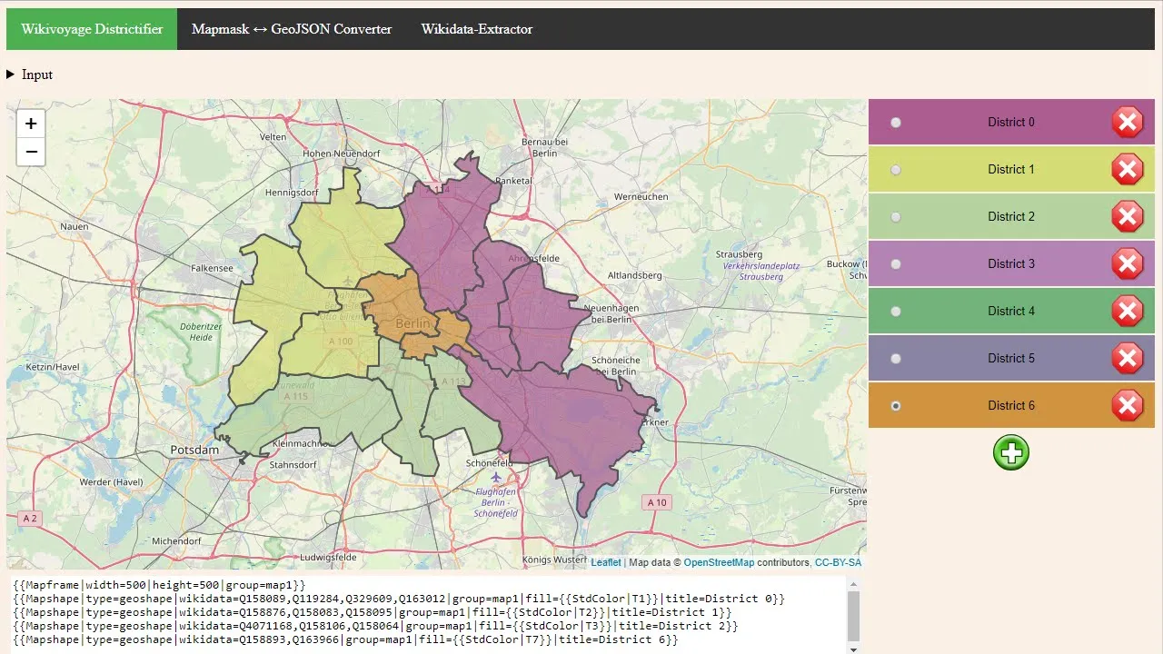This screenshot has width=1163, height=654.
Task: Select the District 4 radio button
Action: (x=896, y=312)
